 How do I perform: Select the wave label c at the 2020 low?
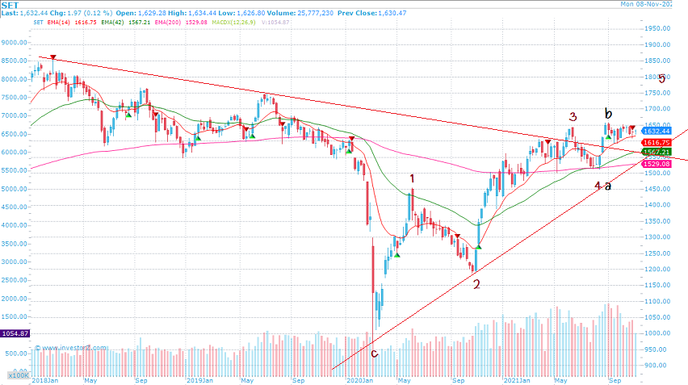tap(374, 353)
